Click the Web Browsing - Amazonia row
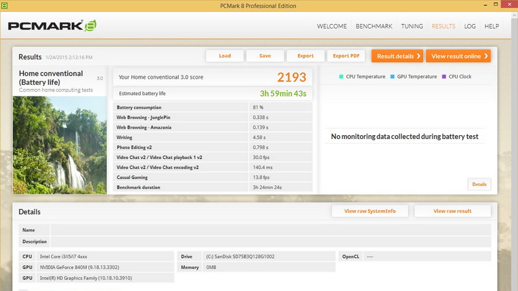The image size is (518, 291). 213,127
